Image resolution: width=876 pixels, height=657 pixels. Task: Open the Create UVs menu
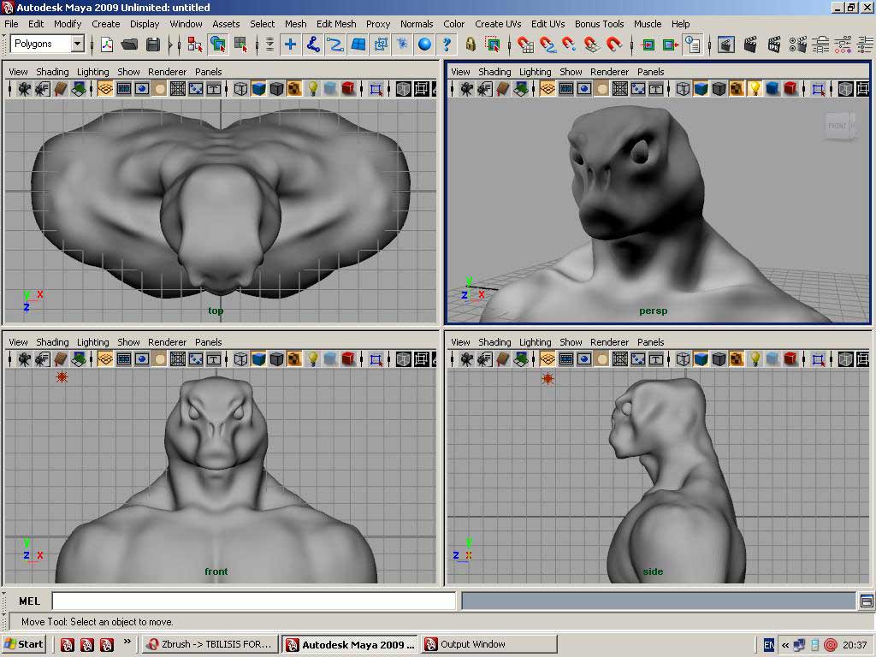(498, 24)
